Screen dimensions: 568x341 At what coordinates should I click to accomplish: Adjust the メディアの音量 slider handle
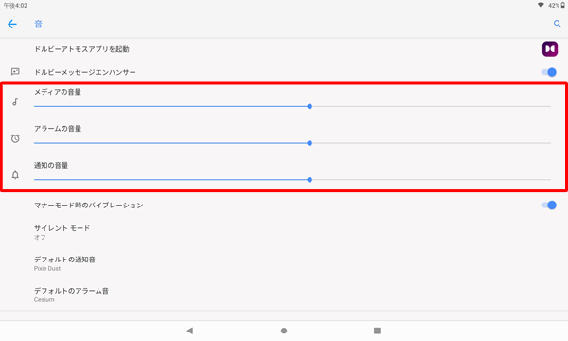[x=310, y=106]
